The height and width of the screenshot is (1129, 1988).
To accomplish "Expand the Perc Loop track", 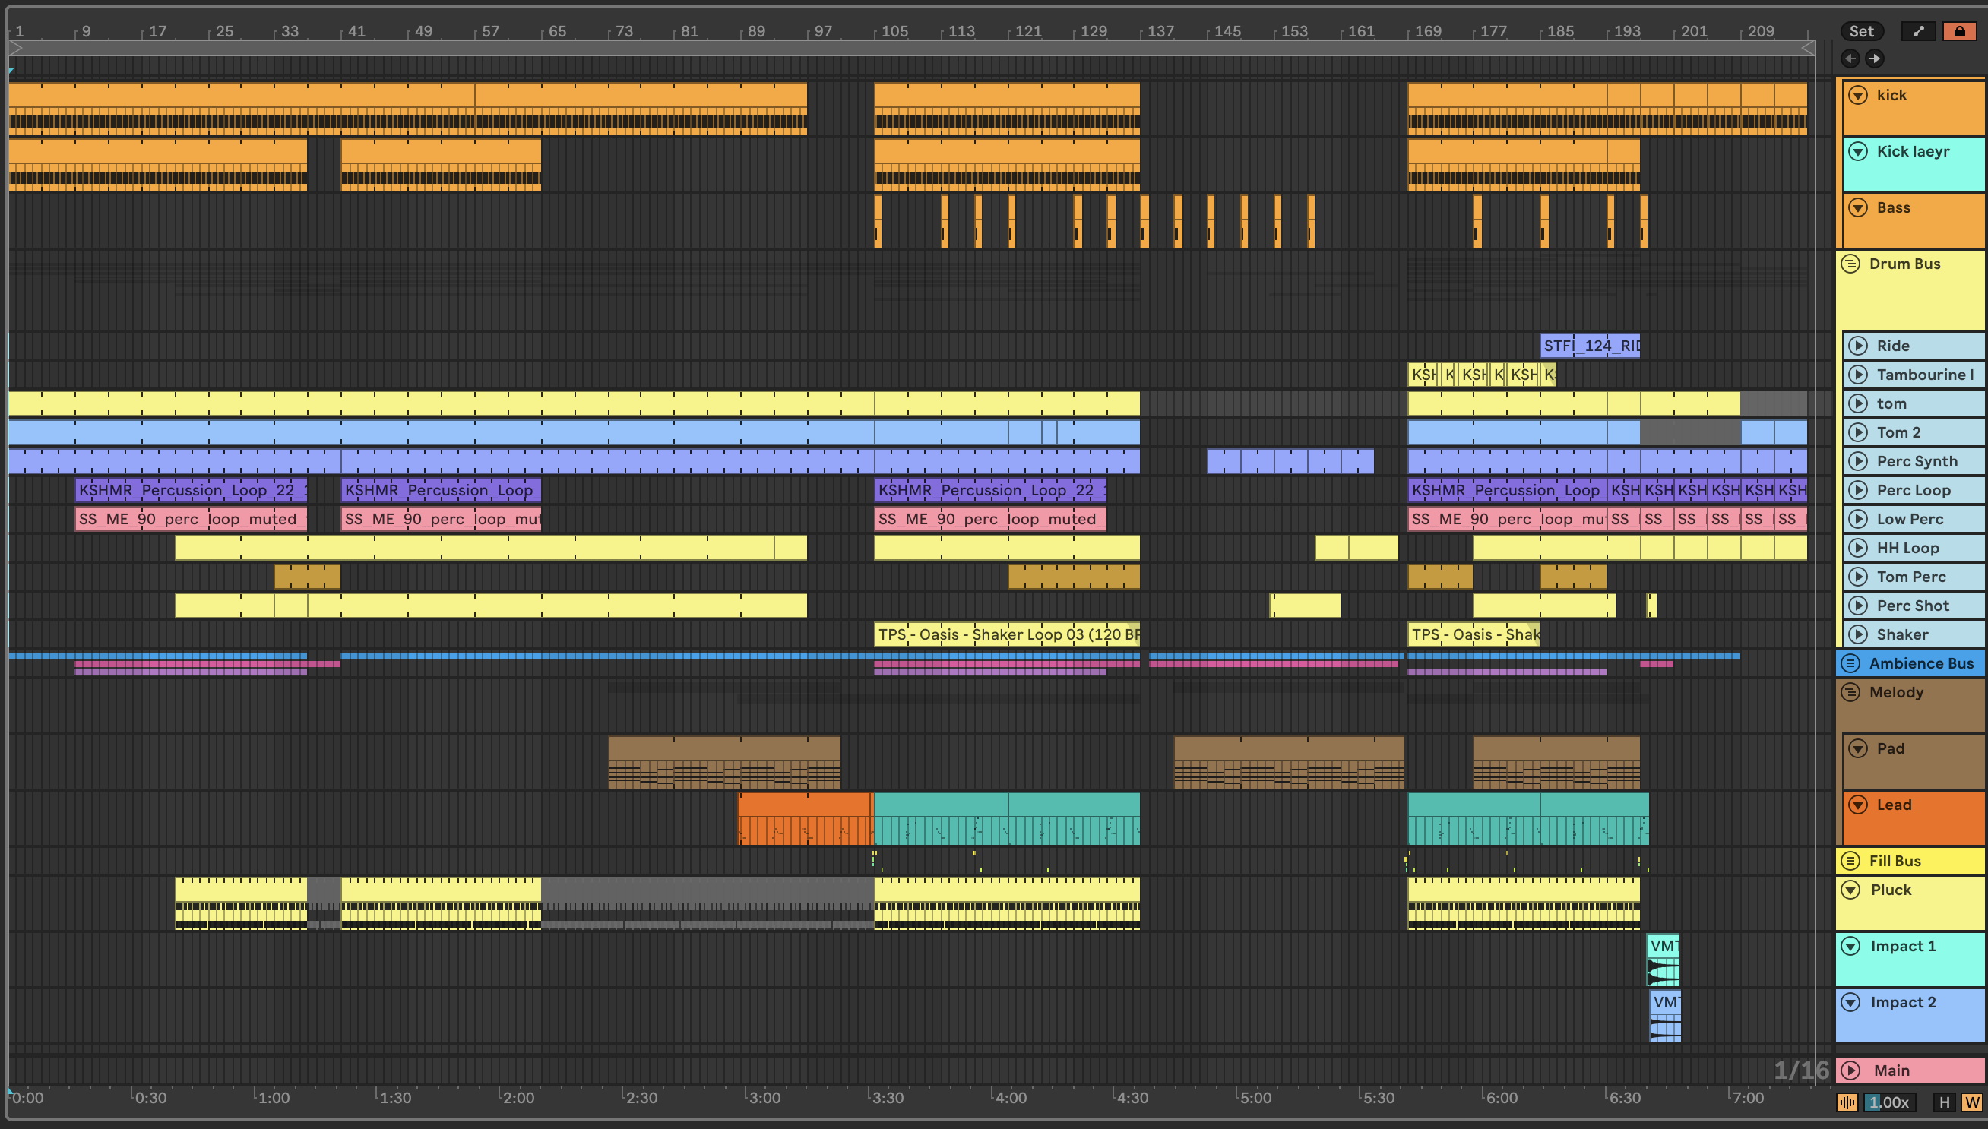I will click(x=1858, y=490).
